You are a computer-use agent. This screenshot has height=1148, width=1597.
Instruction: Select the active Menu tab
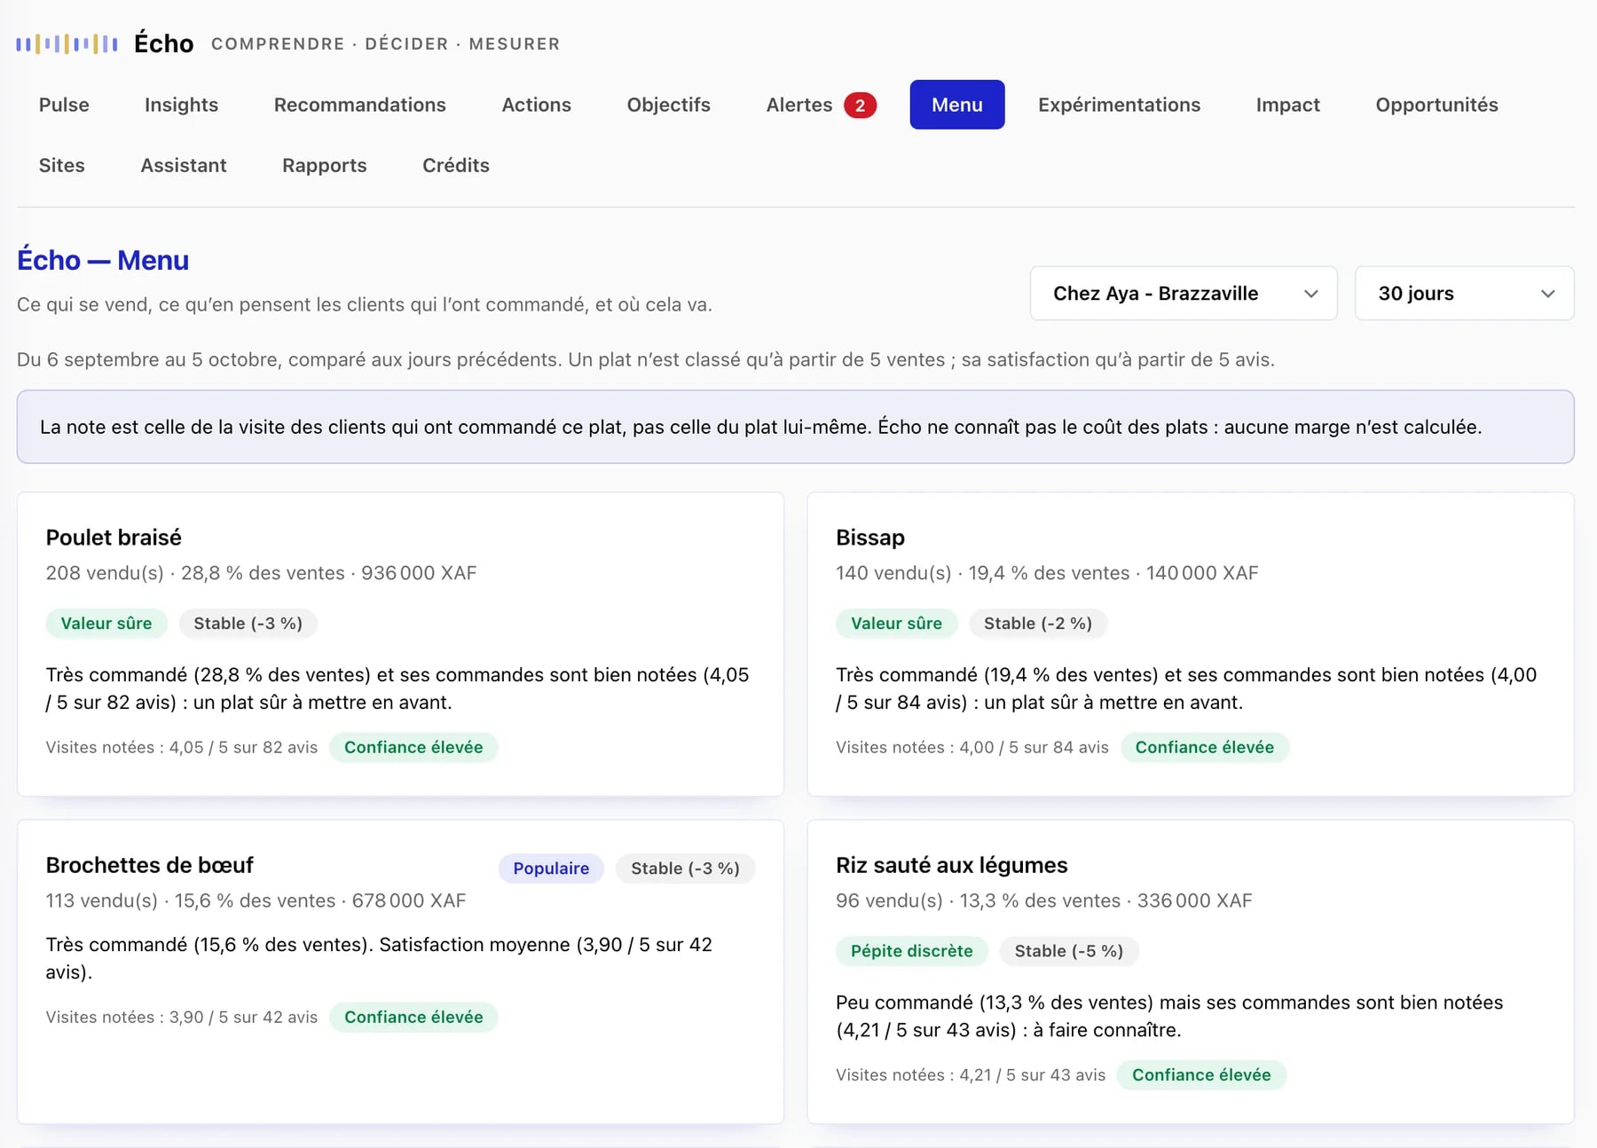click(x=956, y=105)
